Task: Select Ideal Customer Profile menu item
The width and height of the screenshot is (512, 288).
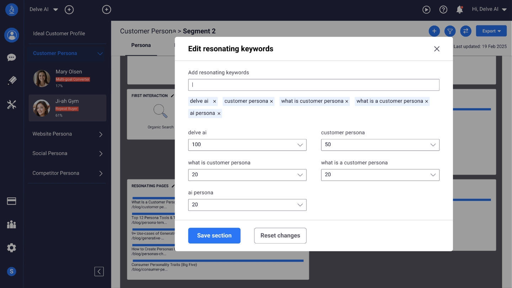Action: pyautogui.click(x=59, y=33)
